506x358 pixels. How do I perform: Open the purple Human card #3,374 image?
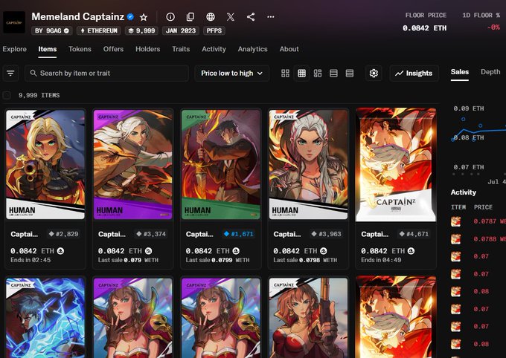click(133, 165)
